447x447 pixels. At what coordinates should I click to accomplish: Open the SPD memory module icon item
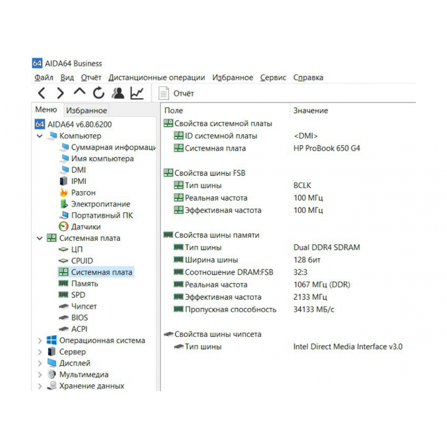[63, 295]
